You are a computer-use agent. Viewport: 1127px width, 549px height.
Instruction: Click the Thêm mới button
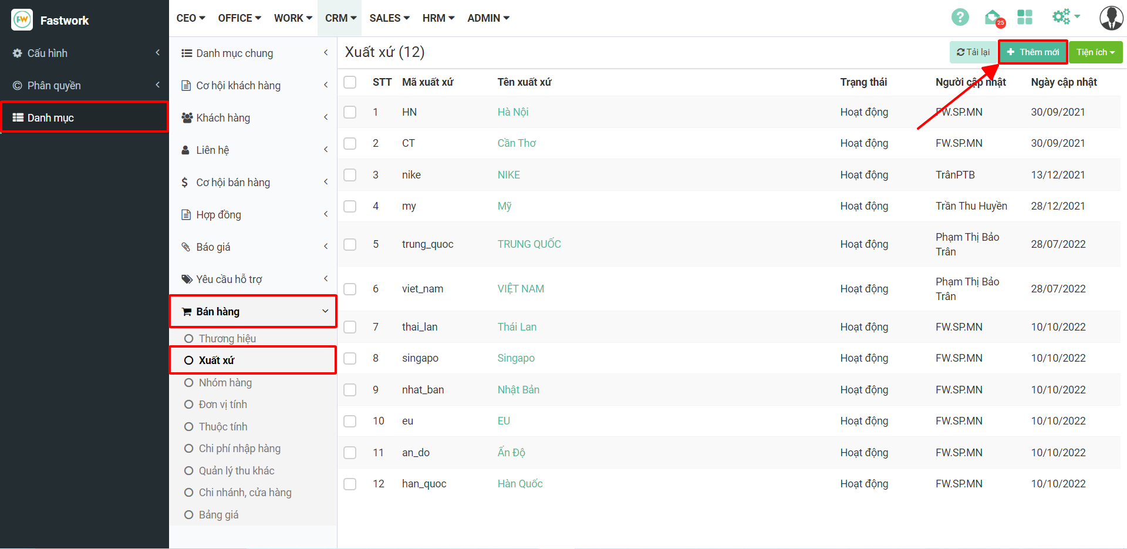[1033, 52]
